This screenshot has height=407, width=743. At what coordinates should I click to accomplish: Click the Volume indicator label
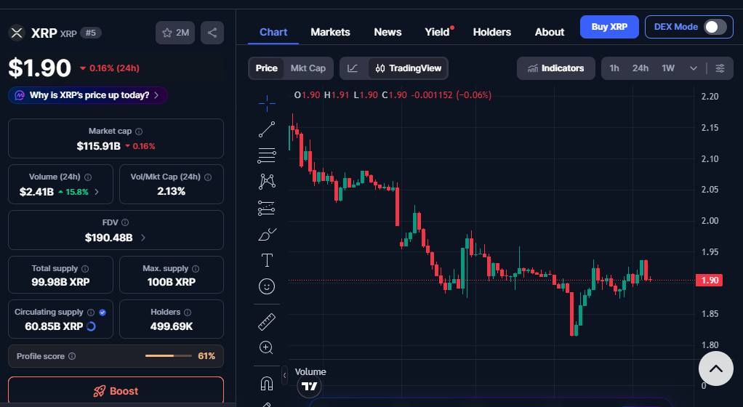[x=310, y=372]
